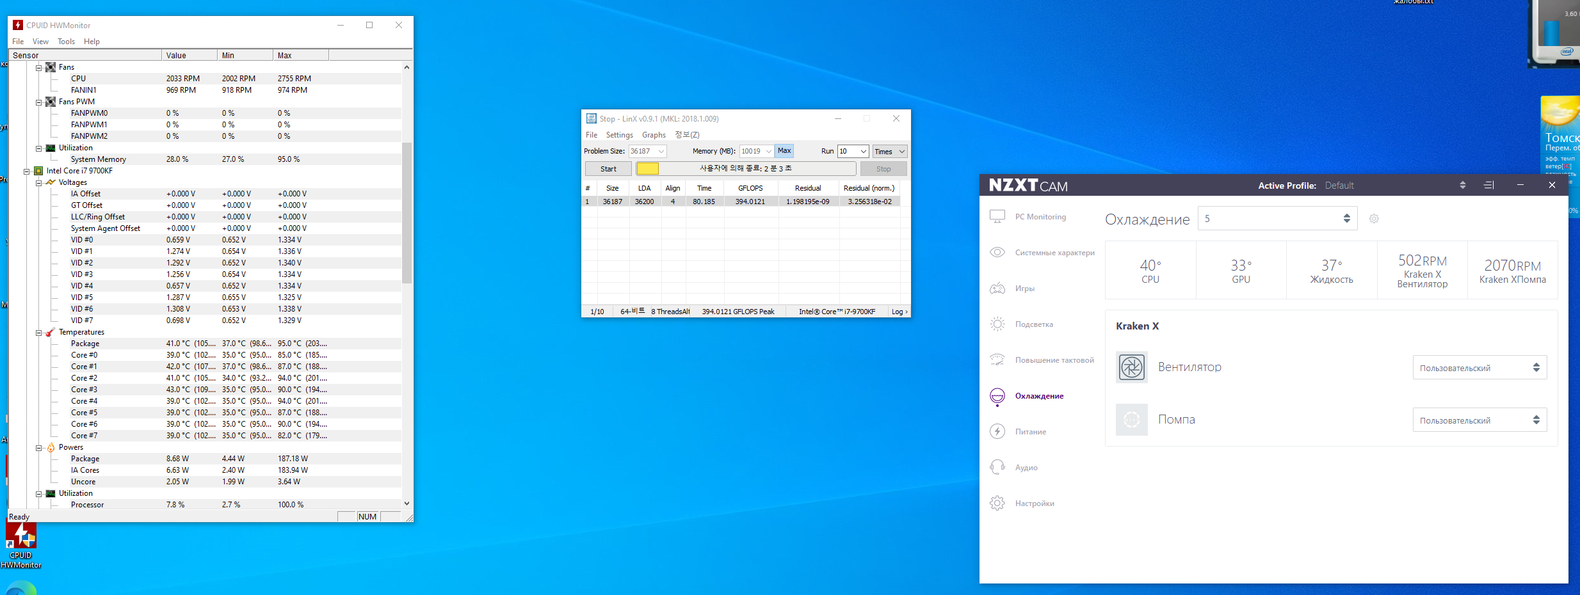Collapse the Temperatures tree node
This screenshot has width=1580, height=595.
click(38, 332)
